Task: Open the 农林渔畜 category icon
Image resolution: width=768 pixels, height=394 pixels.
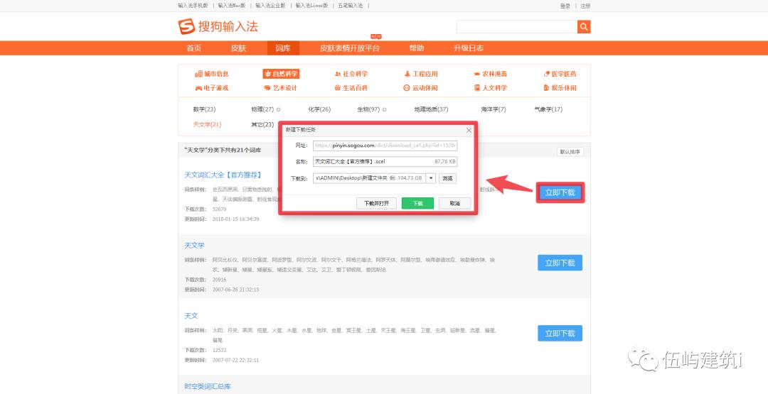Action: tap(476, 75)
